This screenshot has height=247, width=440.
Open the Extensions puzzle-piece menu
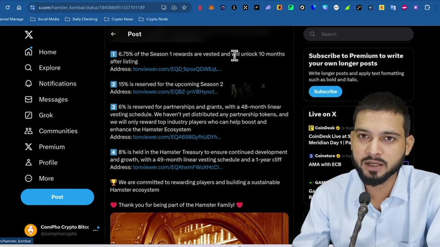(x=427, y=7)
